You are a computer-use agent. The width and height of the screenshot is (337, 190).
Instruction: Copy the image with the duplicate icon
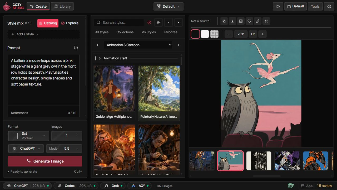(x=224, y=21)
